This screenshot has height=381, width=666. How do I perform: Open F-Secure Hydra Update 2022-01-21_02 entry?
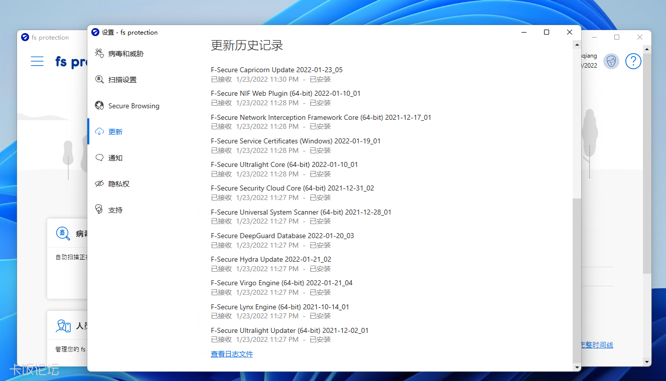271,259
